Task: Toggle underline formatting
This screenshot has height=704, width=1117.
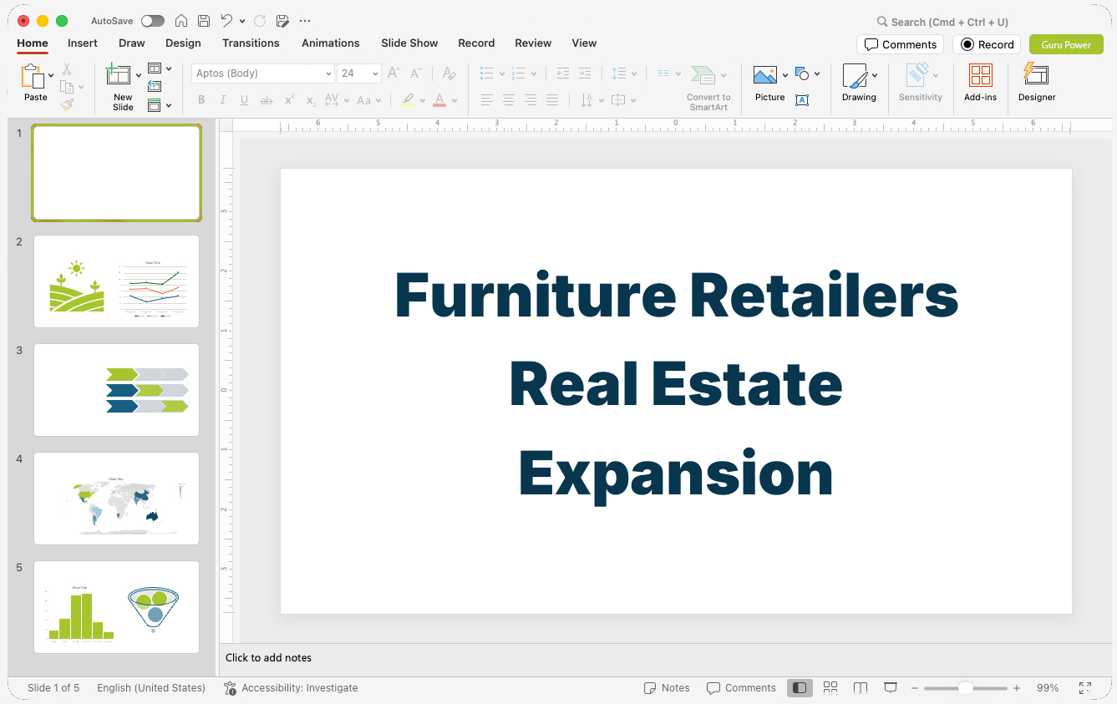Action: 244,100
